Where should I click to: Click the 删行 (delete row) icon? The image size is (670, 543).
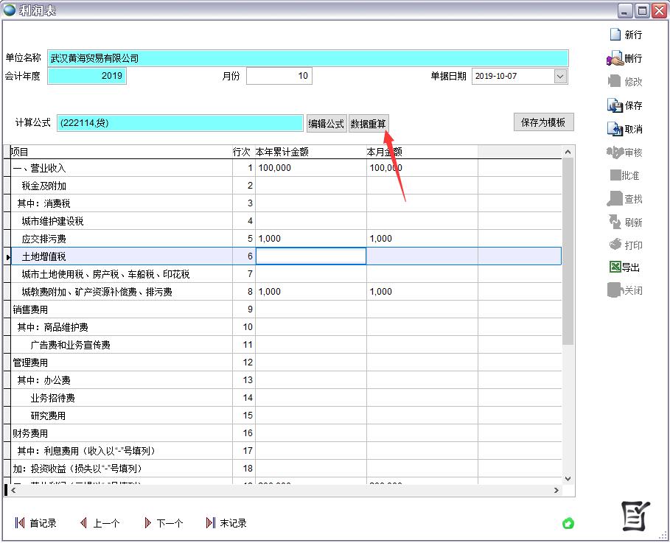click(615, 58)
